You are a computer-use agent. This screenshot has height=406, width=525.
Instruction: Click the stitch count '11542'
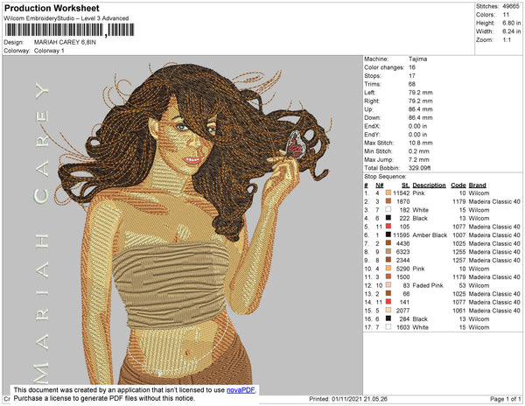point(401,193)
